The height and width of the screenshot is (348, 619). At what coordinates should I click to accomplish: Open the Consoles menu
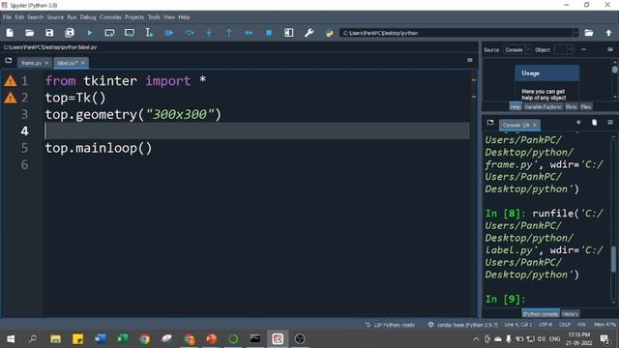[110, 17]
